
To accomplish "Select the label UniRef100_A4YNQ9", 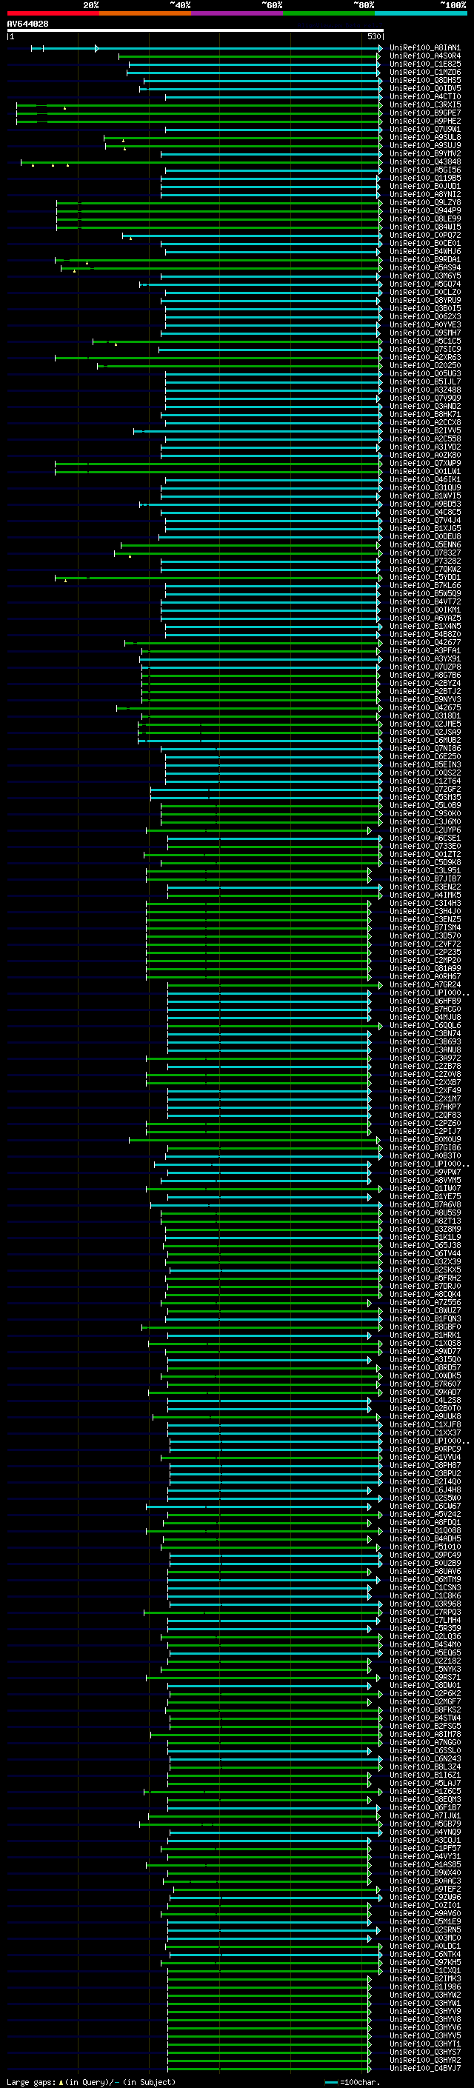I will (424, 1832).
